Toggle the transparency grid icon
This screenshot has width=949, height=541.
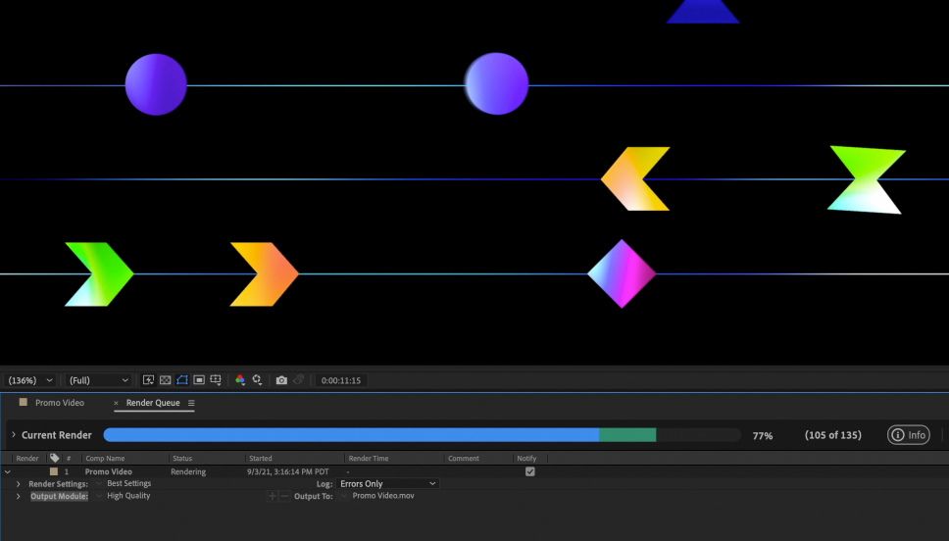pos(166,380)
